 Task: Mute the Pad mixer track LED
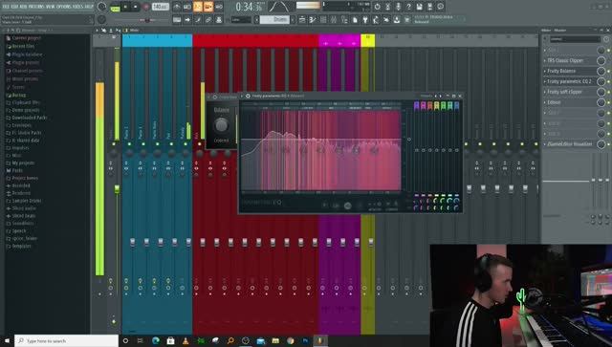(171, 144)
